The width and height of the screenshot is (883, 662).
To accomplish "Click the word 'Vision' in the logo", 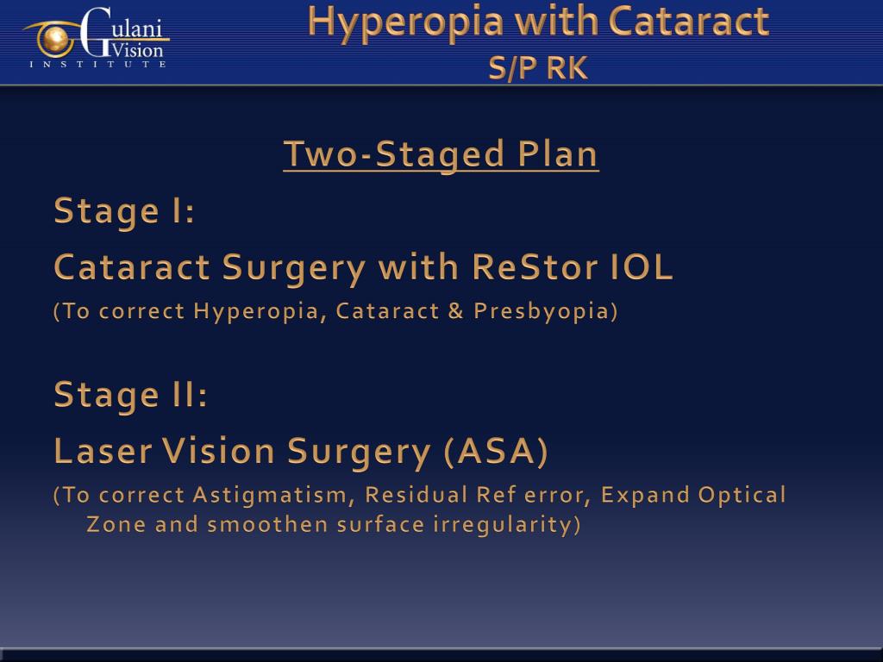I will [137, 51].
